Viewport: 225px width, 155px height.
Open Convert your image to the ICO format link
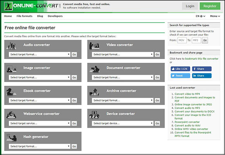click(x=193, y=116)
